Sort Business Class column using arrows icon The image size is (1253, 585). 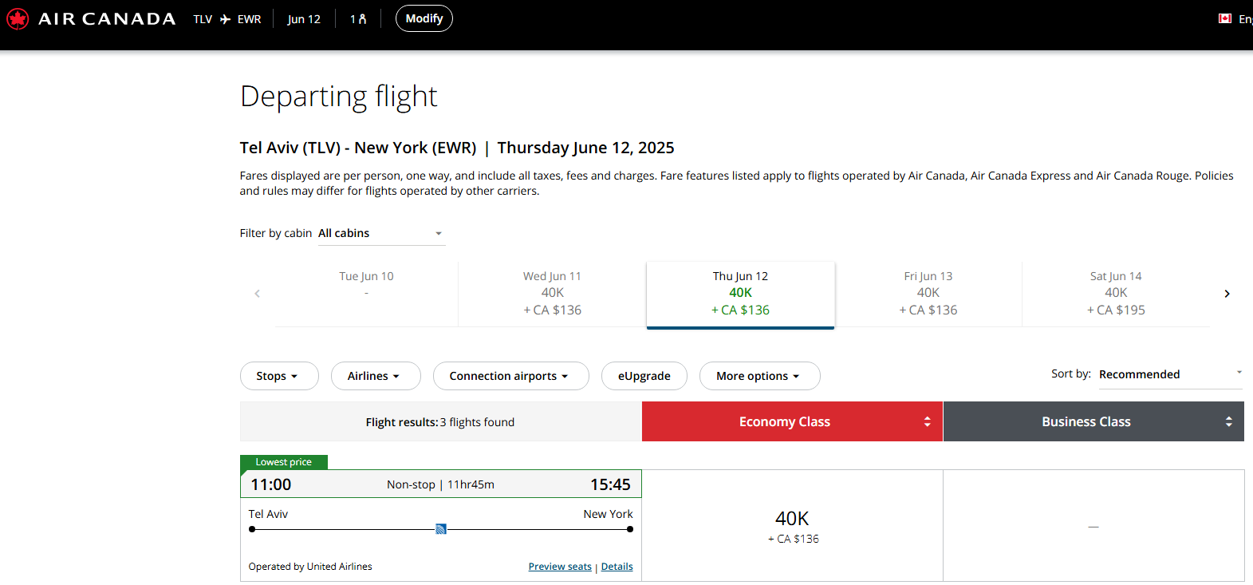pos(1228,421)
